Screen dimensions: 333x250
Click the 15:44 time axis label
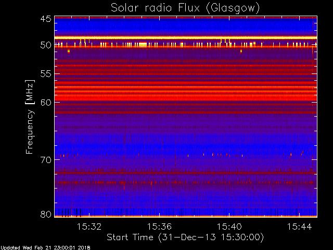[300, 227]
